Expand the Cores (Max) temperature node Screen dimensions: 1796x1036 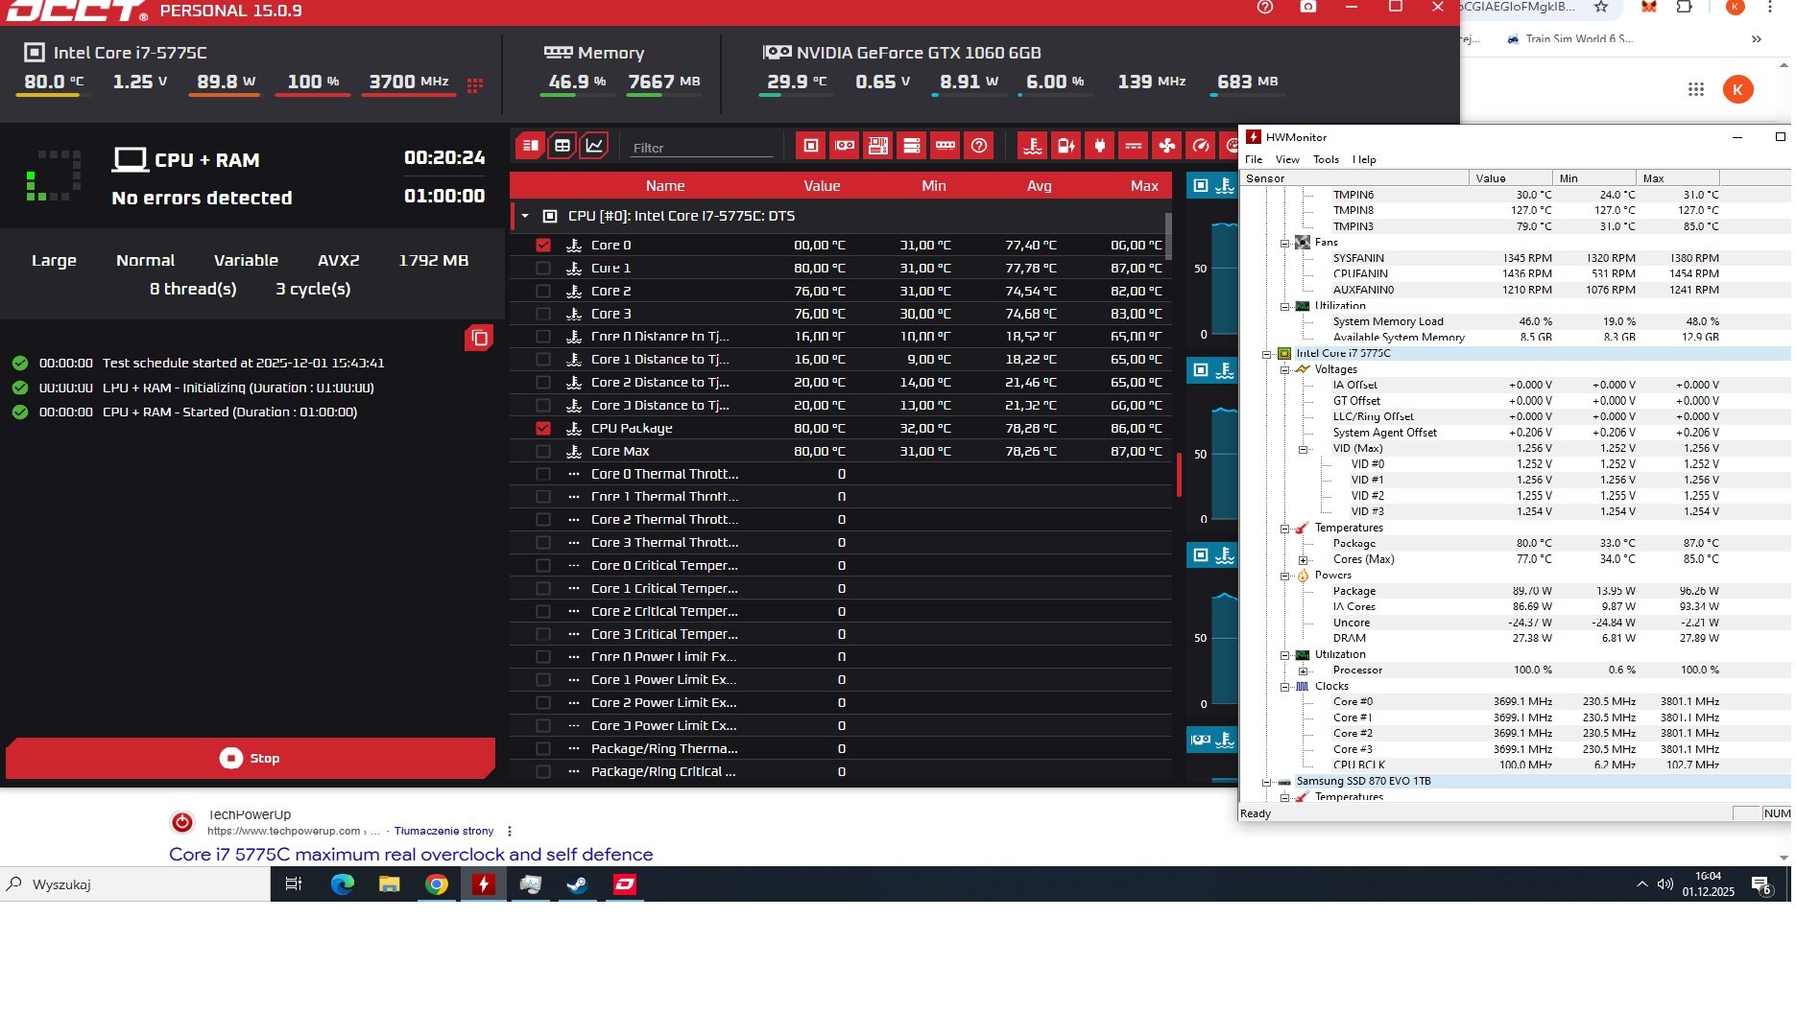tap(1303, 560)
